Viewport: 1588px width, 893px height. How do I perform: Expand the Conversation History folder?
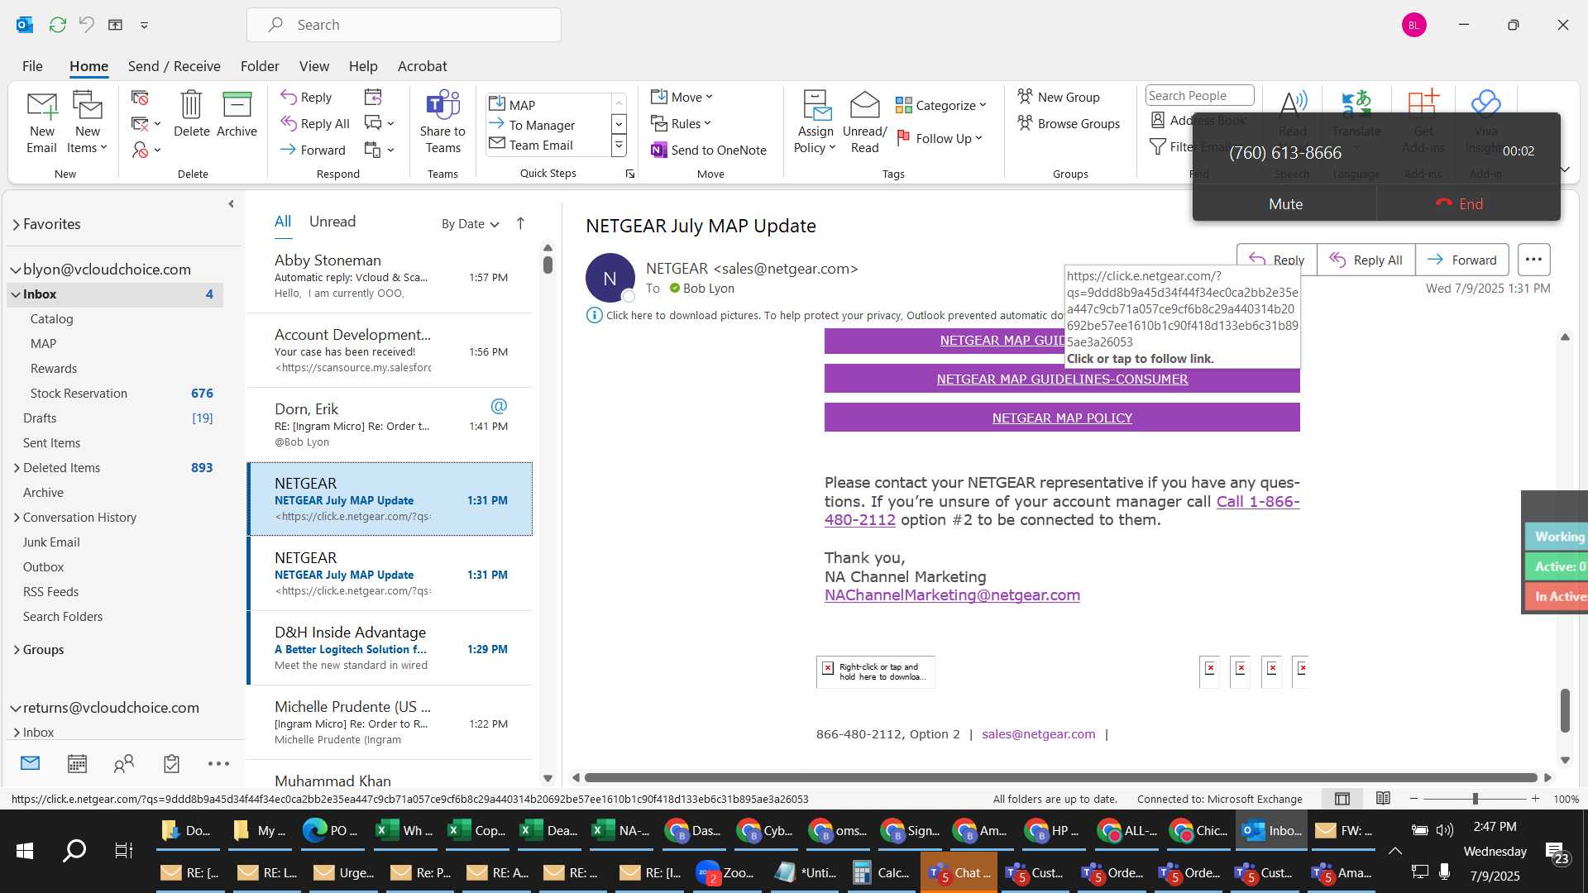(x=16, y=518)
